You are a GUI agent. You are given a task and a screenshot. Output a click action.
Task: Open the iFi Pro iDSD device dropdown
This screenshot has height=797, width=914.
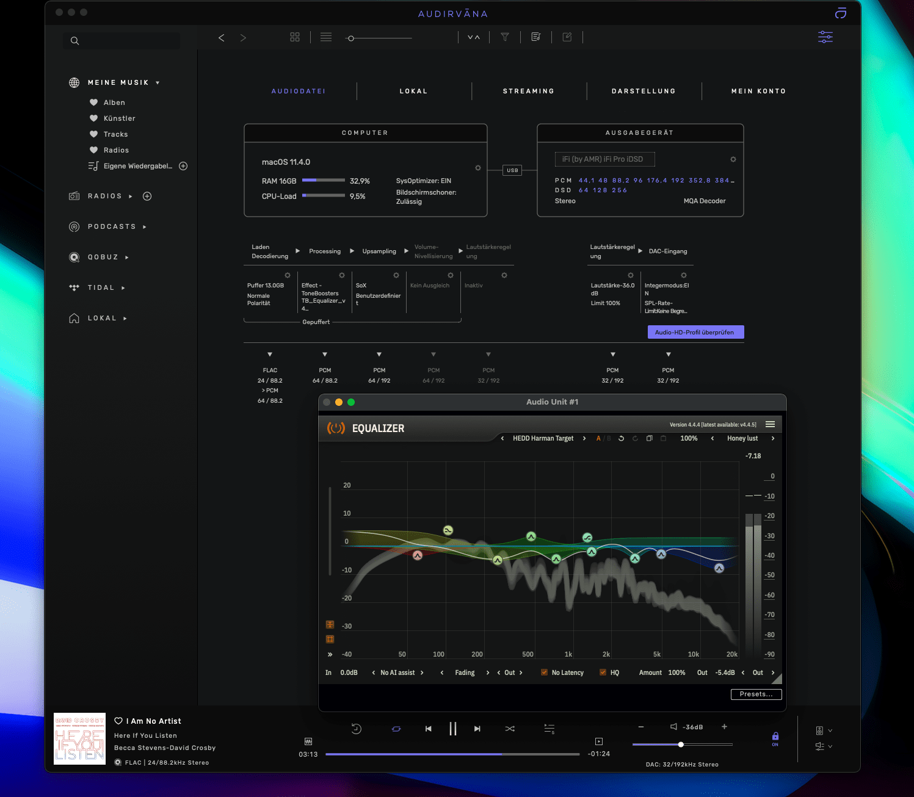tap(604, 159)
